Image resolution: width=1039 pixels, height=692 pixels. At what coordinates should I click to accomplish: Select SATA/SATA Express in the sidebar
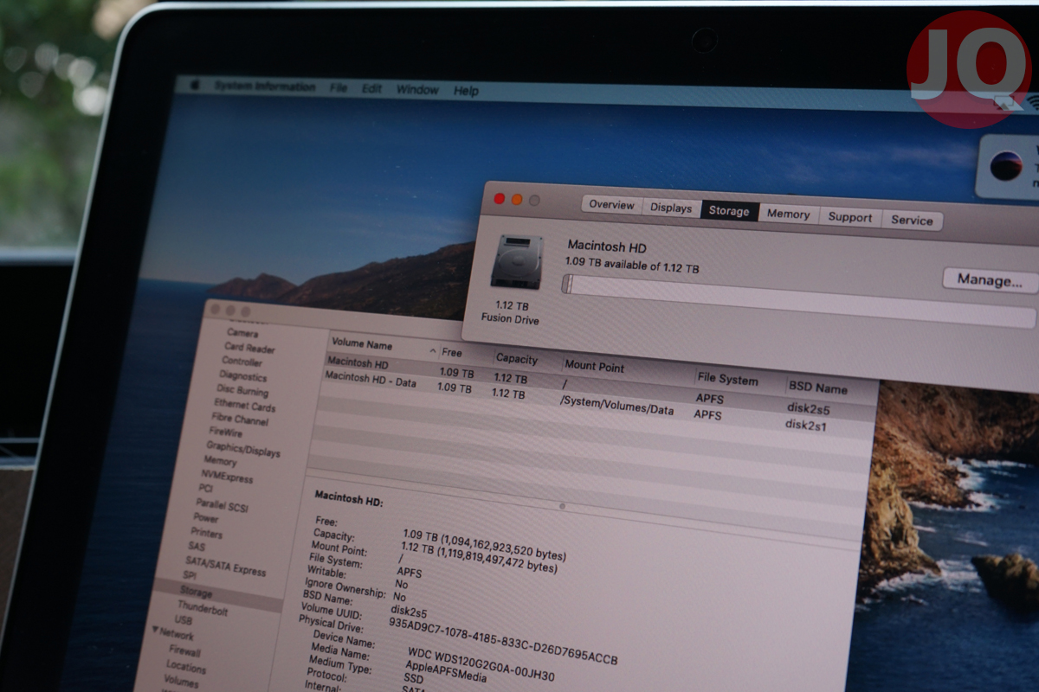(x=226, y=566)
